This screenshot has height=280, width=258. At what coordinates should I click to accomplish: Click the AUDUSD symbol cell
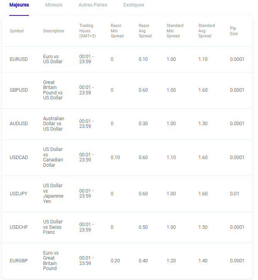[x=19, y=124]
